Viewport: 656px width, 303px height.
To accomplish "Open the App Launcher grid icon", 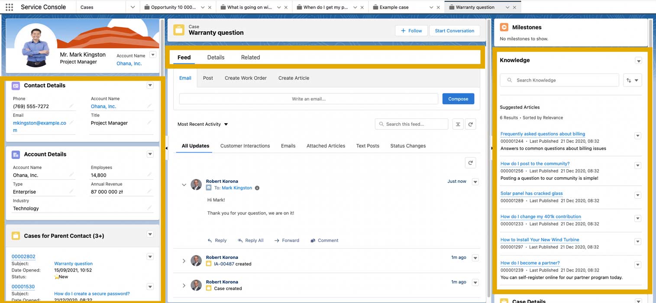I will point(9,6).
